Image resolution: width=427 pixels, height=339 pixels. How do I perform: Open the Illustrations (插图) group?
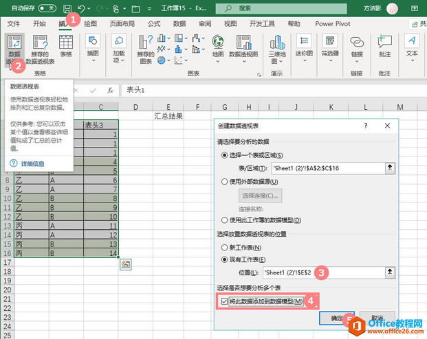[93, 48]
